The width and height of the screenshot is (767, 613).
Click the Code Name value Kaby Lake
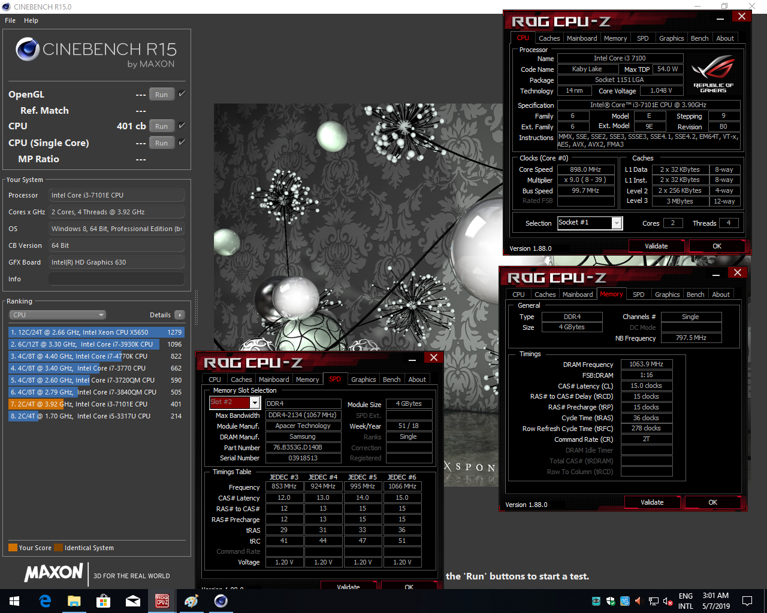point(587,69)
